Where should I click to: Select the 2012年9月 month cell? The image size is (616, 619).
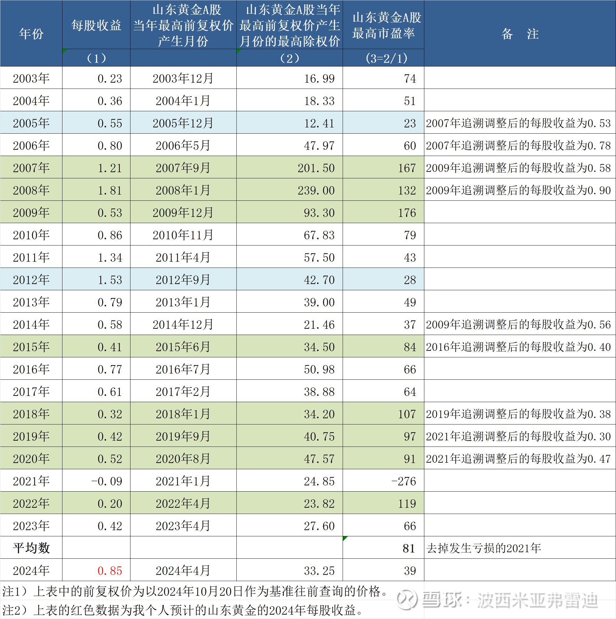point(183,279)
